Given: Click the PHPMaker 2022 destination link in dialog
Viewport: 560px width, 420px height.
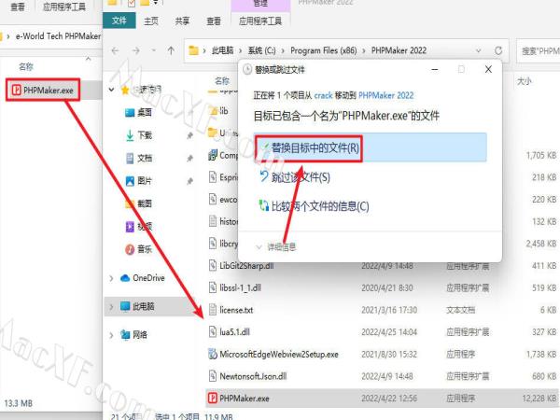Looking at the screenshot, I should (x=385, y=95).
